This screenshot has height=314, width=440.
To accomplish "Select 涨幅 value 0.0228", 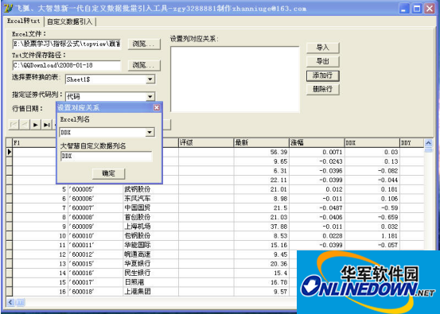I will (317, 236).
